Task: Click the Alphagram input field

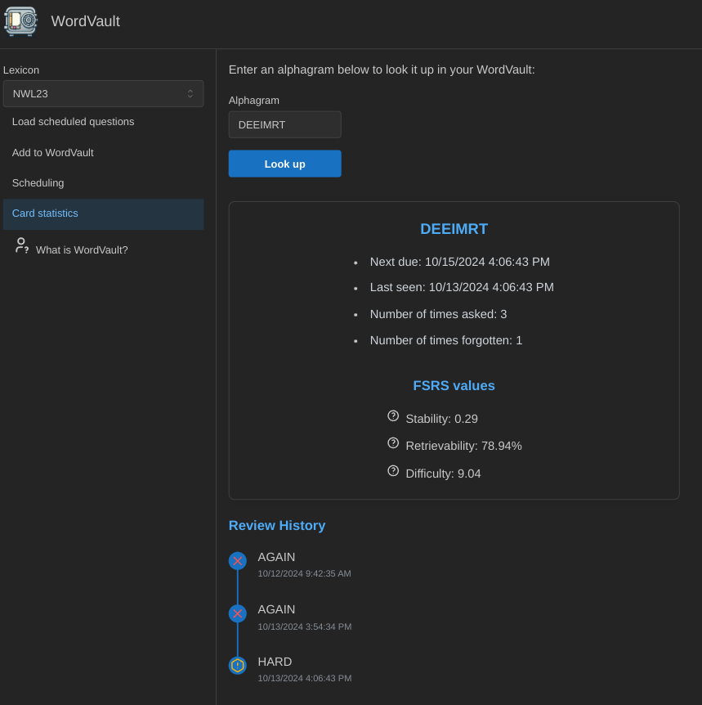Action: pyautogui.click(x=284, y=125)
